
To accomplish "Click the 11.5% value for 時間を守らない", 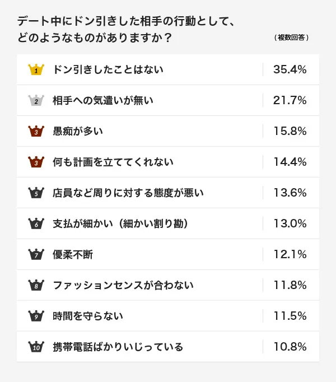I will coord(290,316).
